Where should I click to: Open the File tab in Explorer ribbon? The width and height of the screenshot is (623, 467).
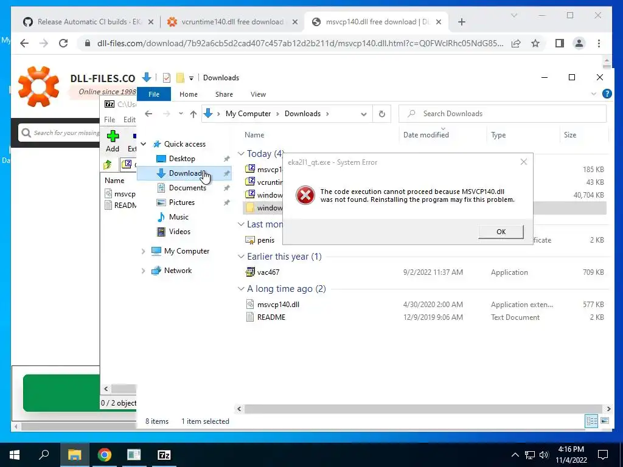point(154,94)
